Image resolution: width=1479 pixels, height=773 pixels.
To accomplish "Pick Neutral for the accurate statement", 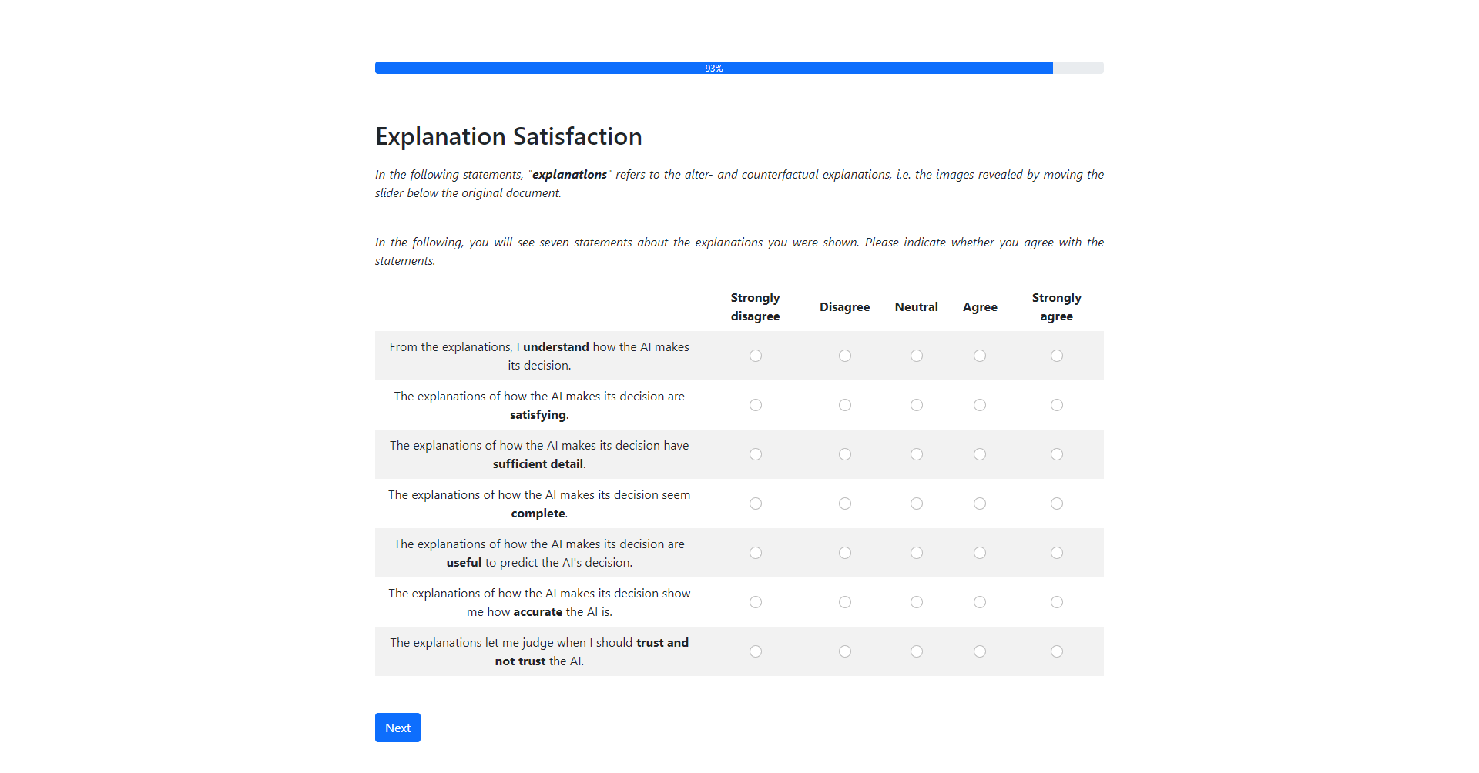I will (916, 602).
